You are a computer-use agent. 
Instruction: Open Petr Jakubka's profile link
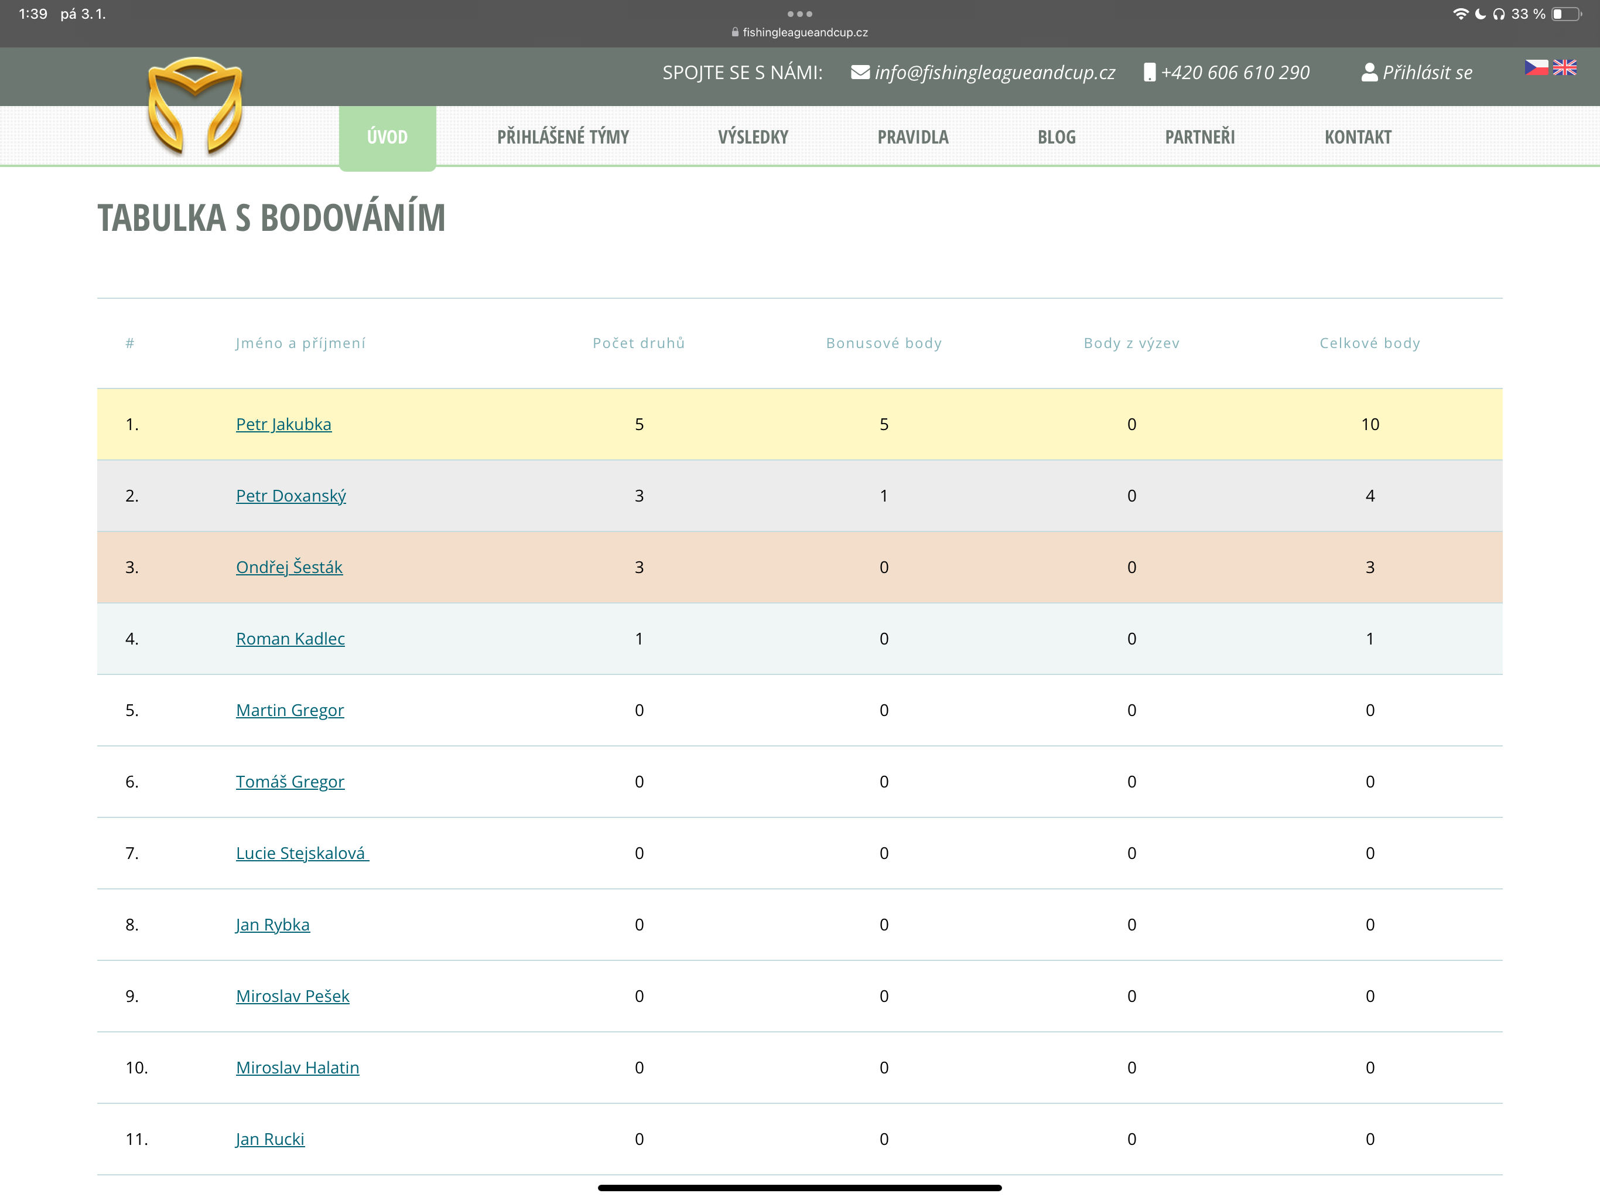[x=283, y=424]
